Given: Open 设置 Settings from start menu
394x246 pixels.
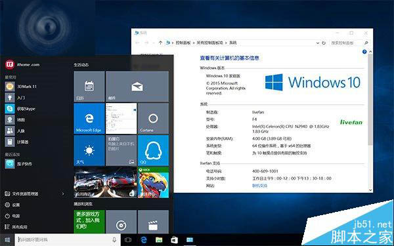Looking at the screenshot, I should tap(12, 205).
